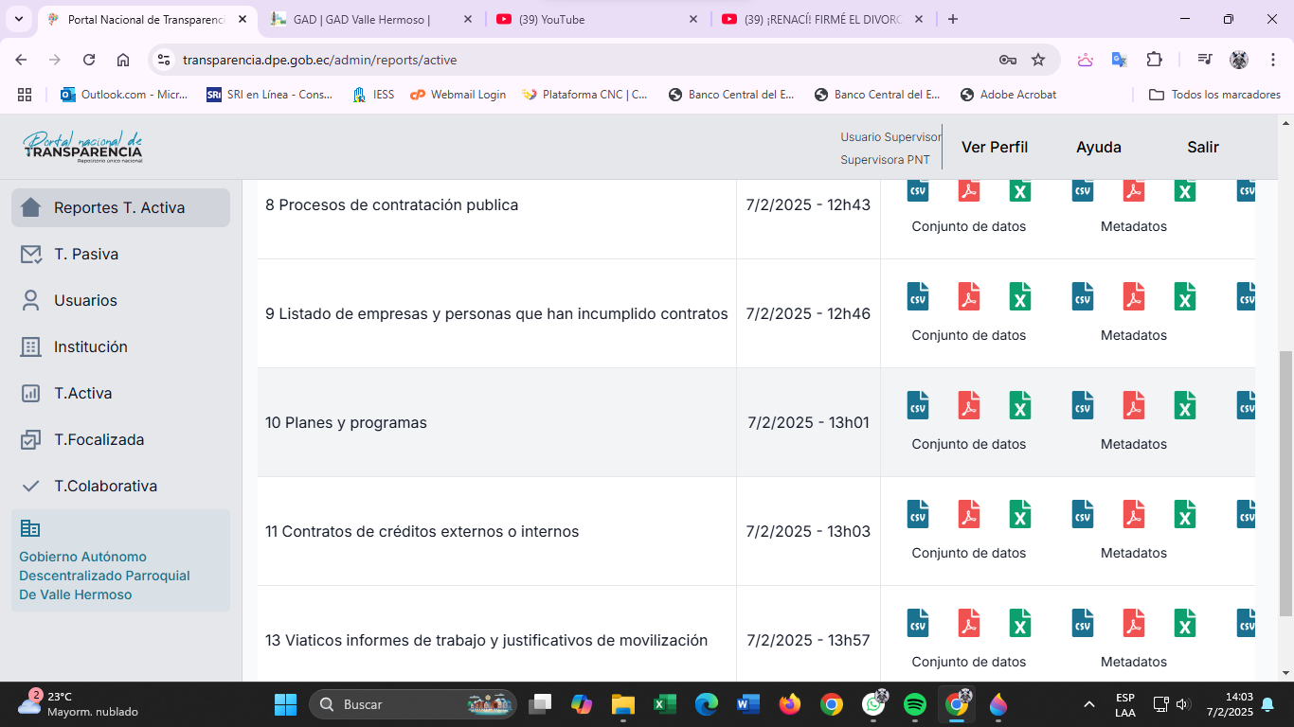
Task: Download PDF dataset for Procesos de contratación
Action: point(968,190)
